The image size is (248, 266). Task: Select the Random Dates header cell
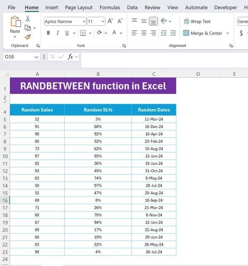(154, 110)
